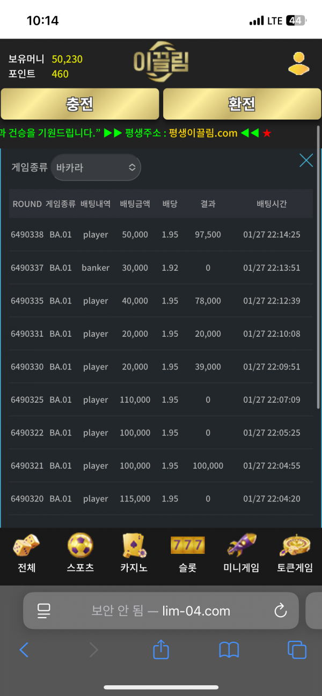Image resolution: width=322 pixels, height=696 pixels.
Task: Show the Safari tabs overview
Action: click(x=297, y=650)
